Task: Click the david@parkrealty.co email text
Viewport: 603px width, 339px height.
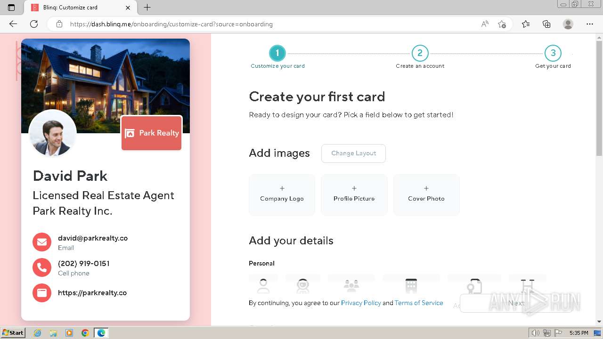Action: [93, 238]
